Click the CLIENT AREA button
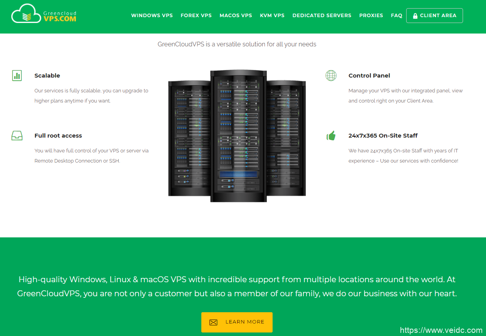Screen dimensions: 486x336 434,16
